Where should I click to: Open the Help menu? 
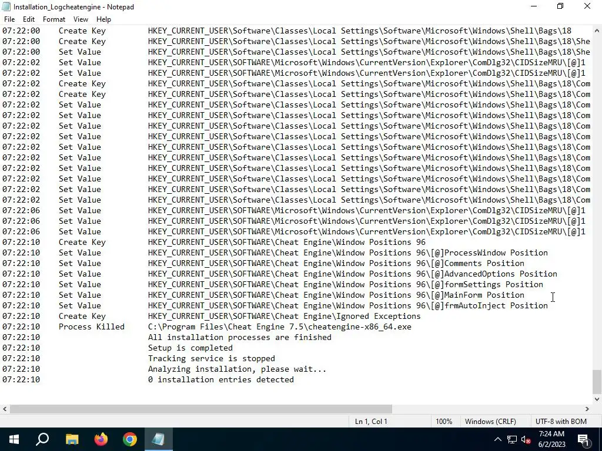coord(103,19)
